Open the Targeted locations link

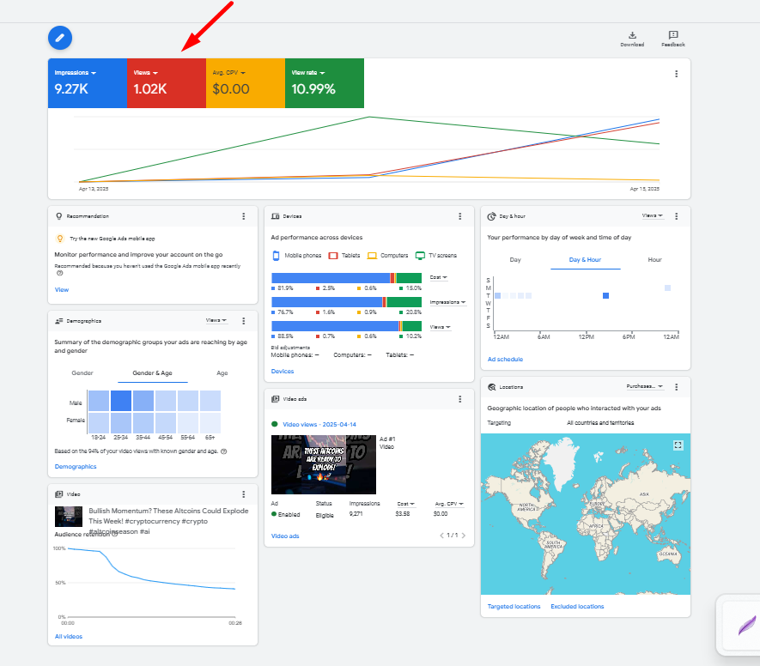point(514,607)
